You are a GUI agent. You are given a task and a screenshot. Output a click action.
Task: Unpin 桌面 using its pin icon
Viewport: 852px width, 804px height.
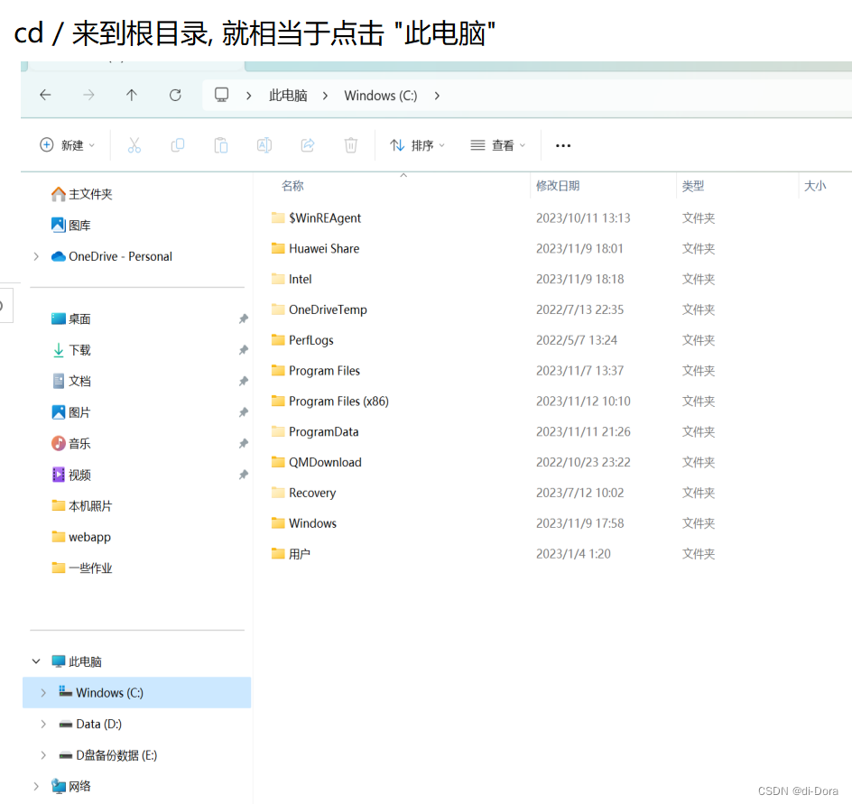pyautogui.click(x=244, y=319)
